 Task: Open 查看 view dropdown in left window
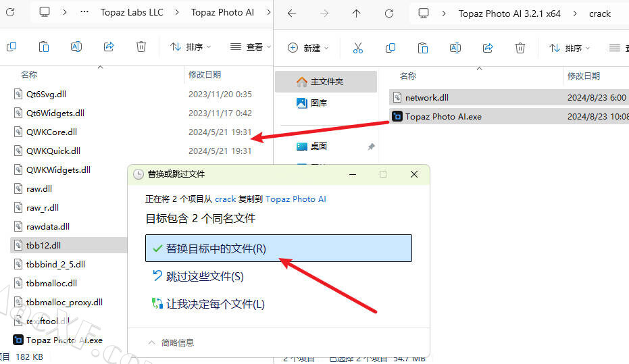click(250, 47)
